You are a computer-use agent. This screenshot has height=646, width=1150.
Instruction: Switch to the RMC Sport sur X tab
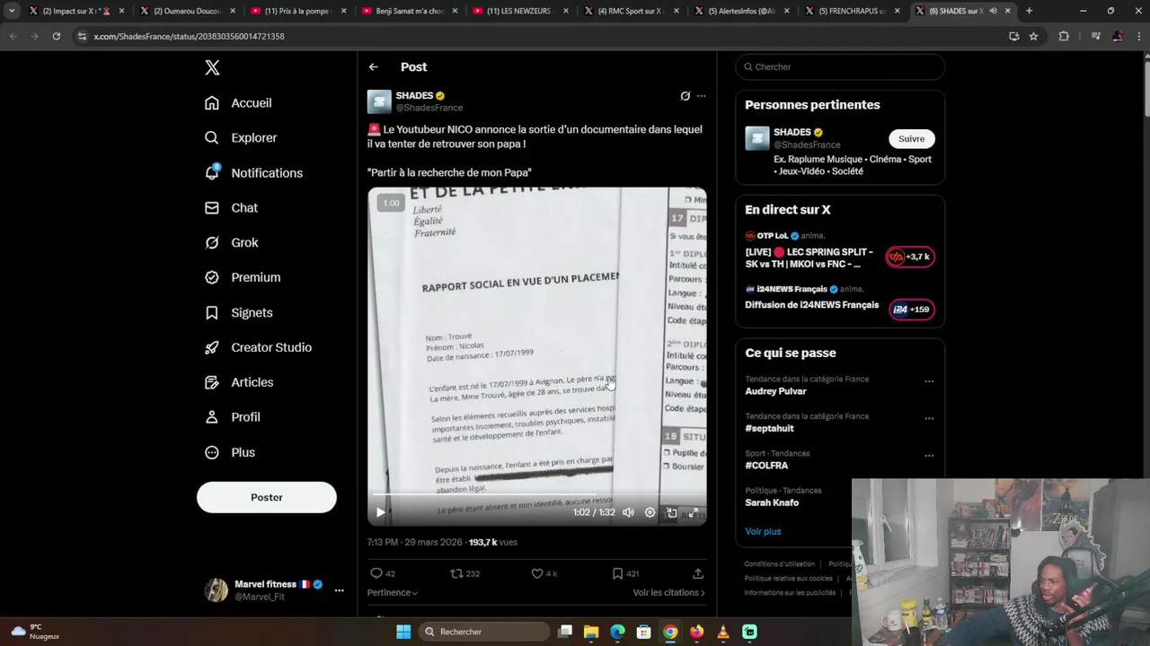[x=634, y=11]
